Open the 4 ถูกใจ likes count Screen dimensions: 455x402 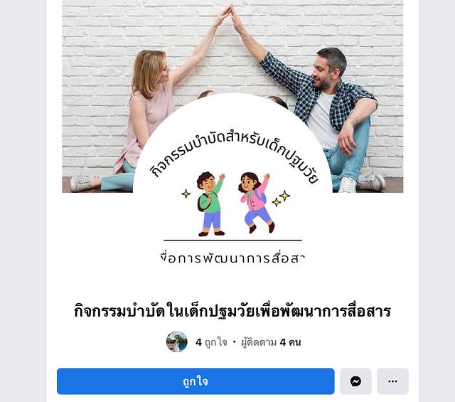(212, 342)
